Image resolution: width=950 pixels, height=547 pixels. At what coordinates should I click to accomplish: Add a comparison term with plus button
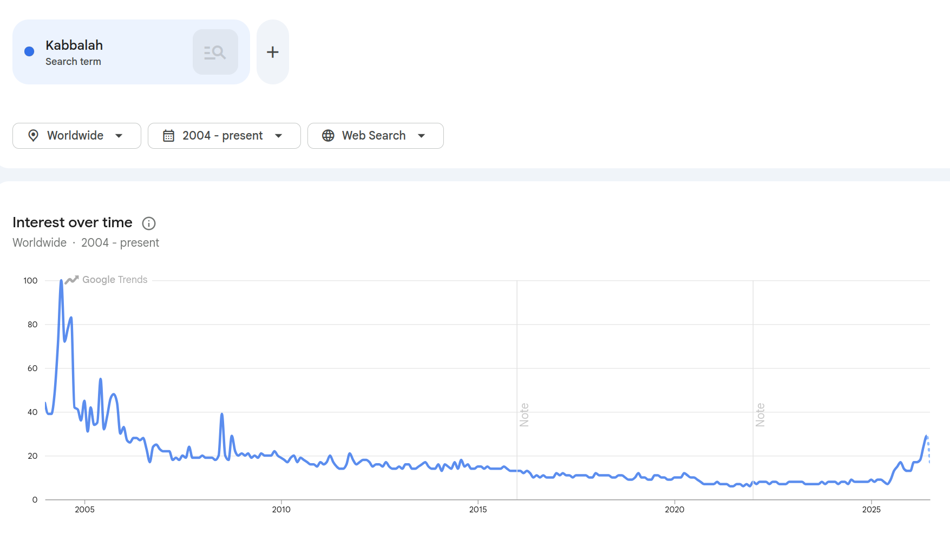pos(273,52)
